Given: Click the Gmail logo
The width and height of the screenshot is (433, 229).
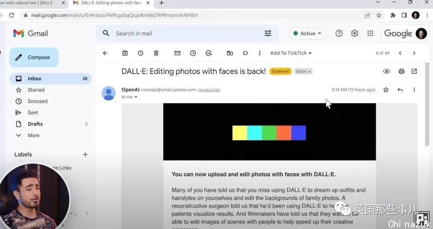Looking at the screenshot, I should click(x=30, y=33).
